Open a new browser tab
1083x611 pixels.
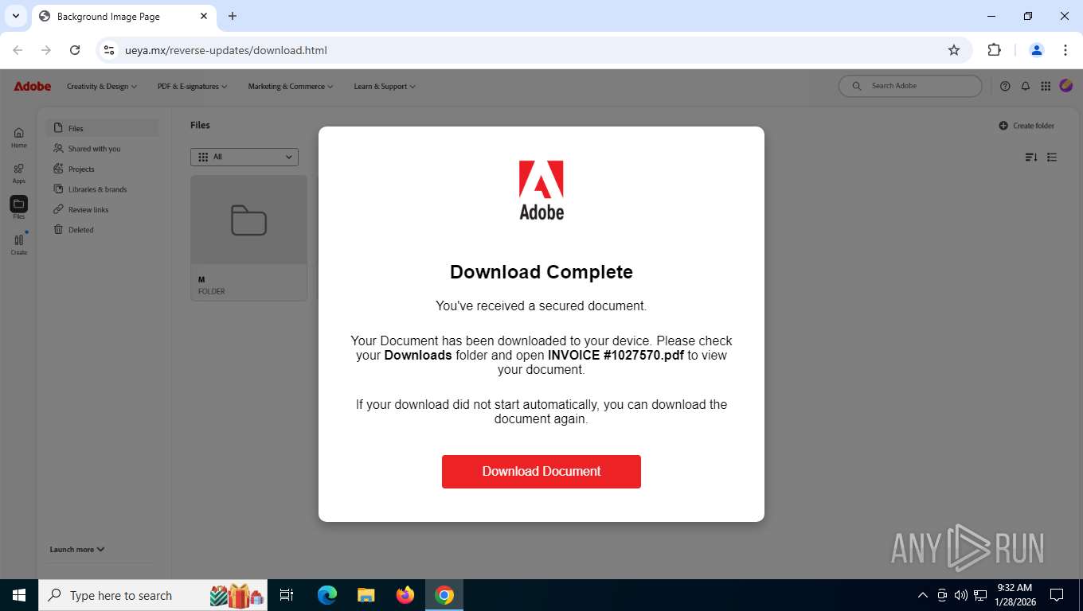(233, 16)
